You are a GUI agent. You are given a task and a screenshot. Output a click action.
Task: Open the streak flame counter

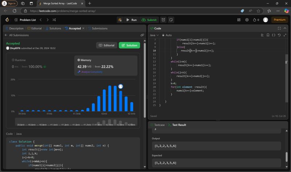click(x=256, y=20)
